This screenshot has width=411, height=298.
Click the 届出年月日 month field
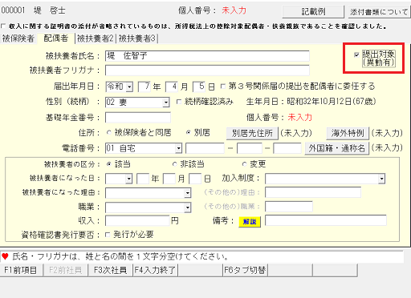click(x=172, y=87)
